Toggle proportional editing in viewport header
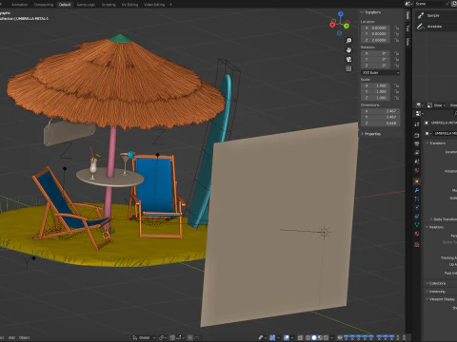Screen dimensions: 457x342 [x=190, y=337]
